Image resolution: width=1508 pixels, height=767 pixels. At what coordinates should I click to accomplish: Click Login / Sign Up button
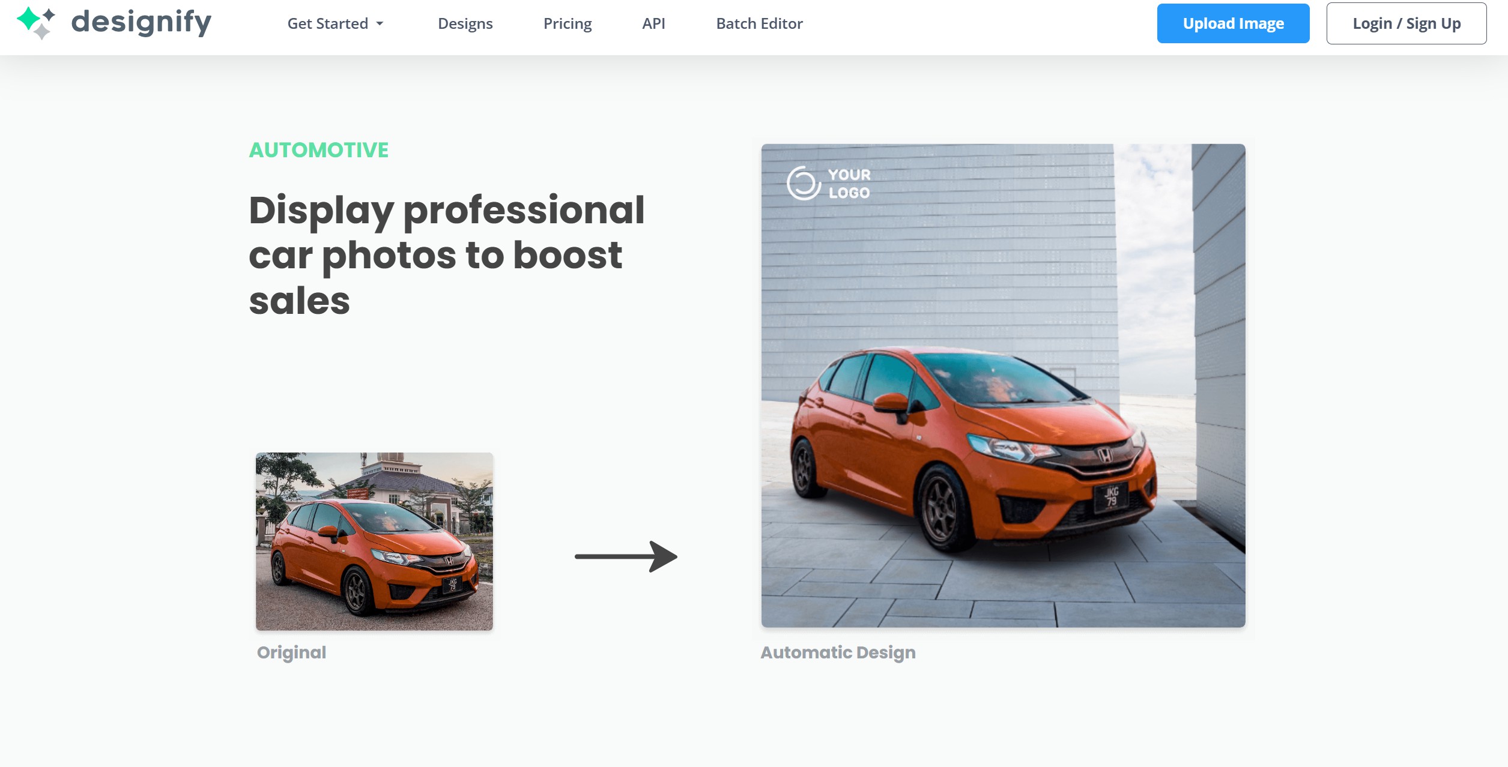pos(1406,24)
